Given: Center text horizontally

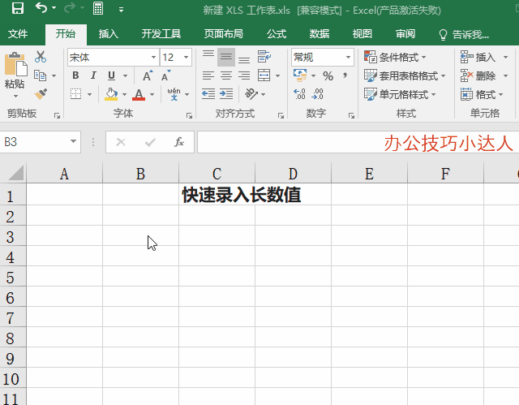Looking at the screenshot, I should (226, 75).
